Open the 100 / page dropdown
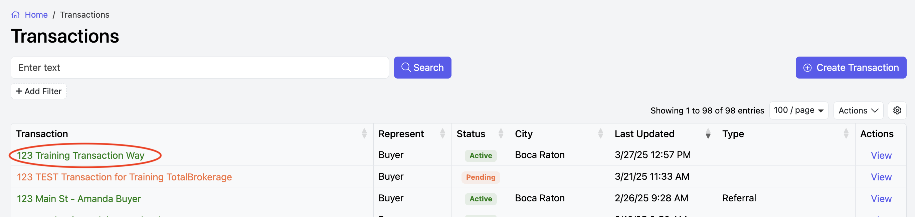Viewport: 915px width, 217px height. [x=798, y=110]
